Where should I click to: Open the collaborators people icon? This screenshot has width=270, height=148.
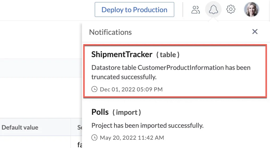[x=195, y=10]
